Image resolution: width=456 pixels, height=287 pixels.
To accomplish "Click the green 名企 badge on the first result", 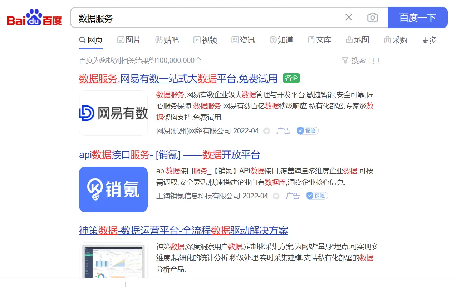I will [291, 78].
